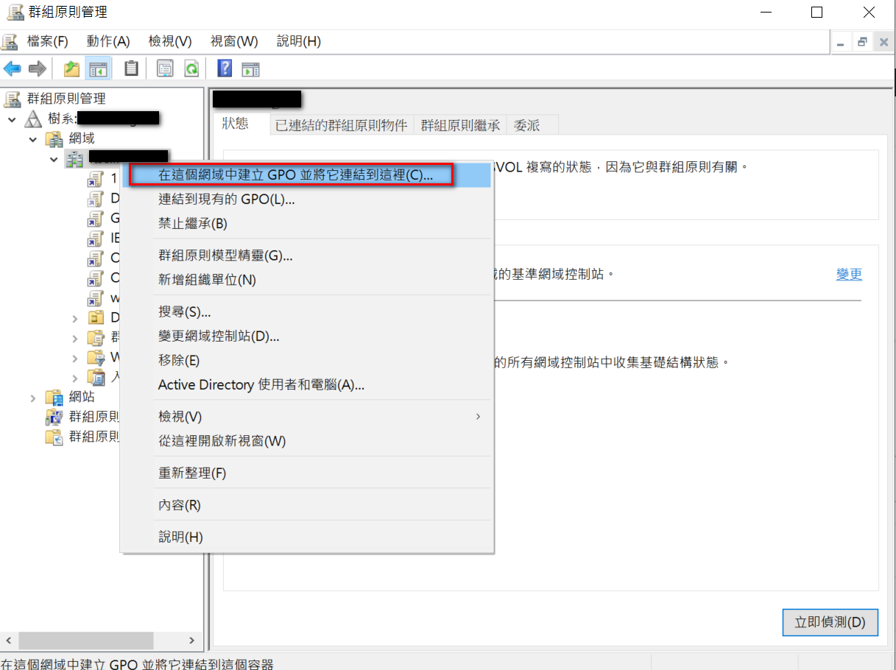Click the folder Up one level icon
This screenshot has width=896, height=670.
pyautogui.click(x=71, y=69)
